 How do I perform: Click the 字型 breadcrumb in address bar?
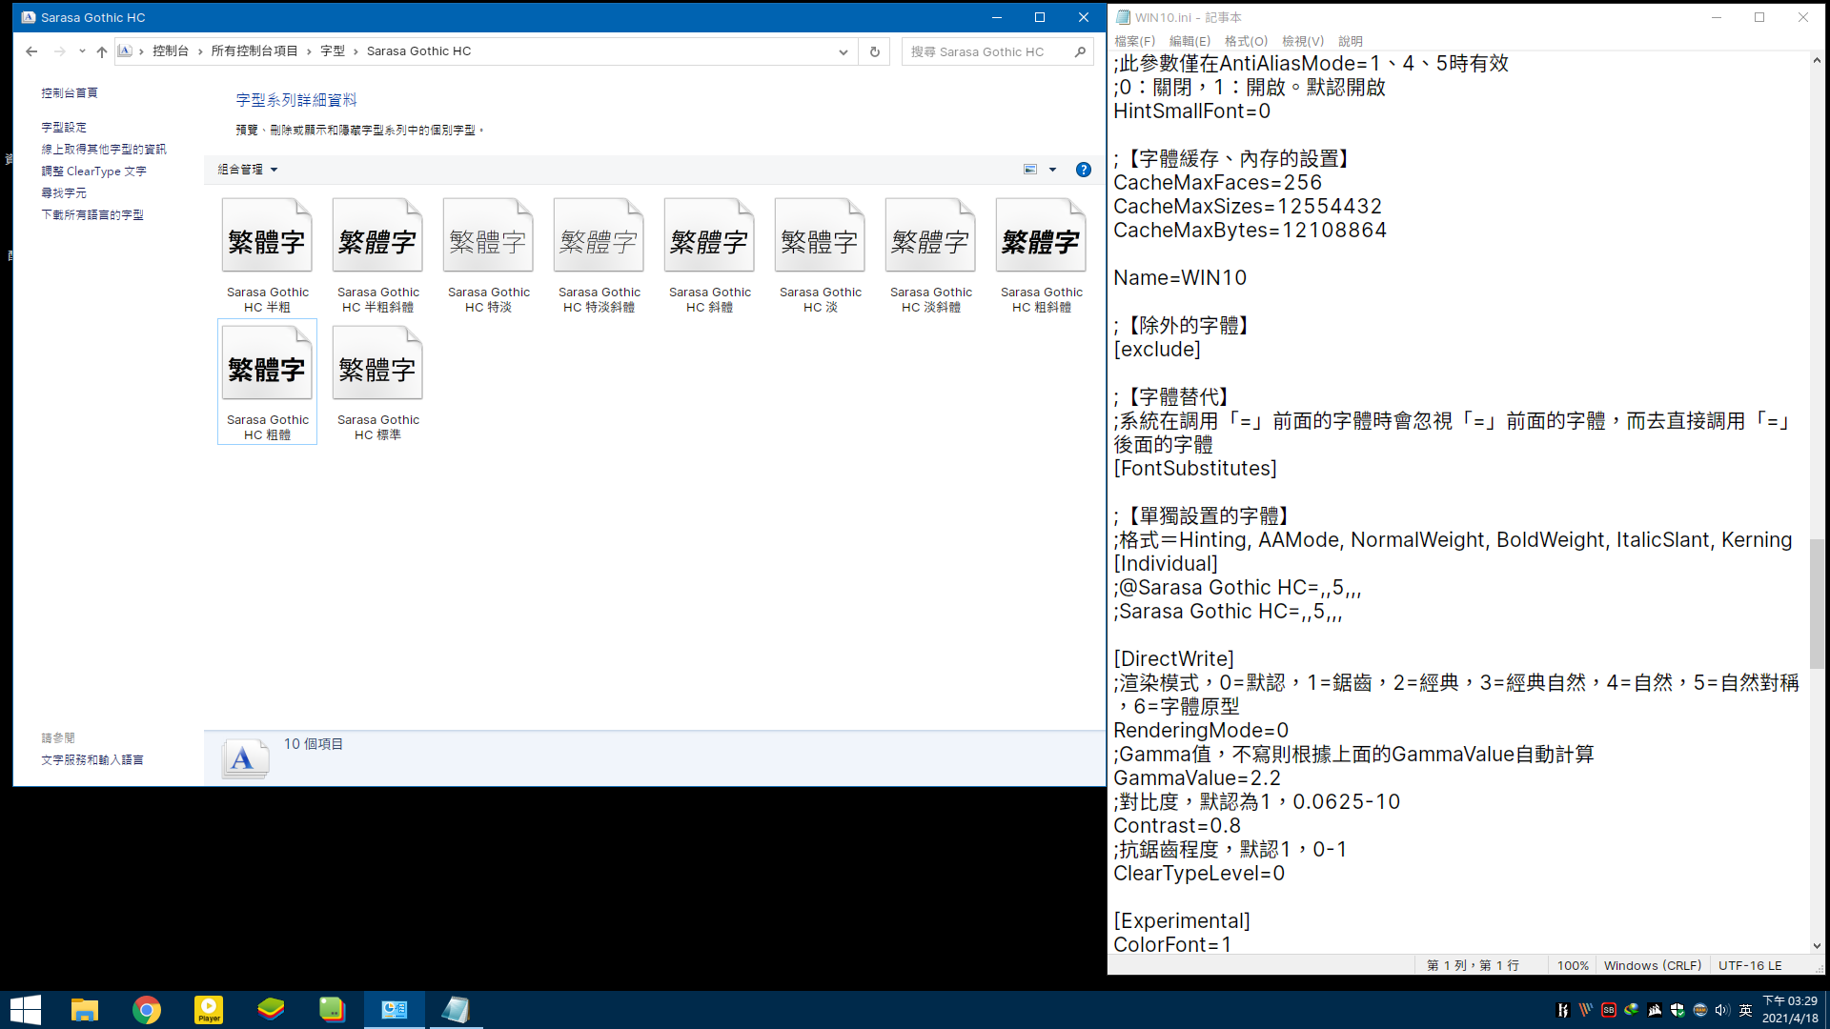click(333, 51)
